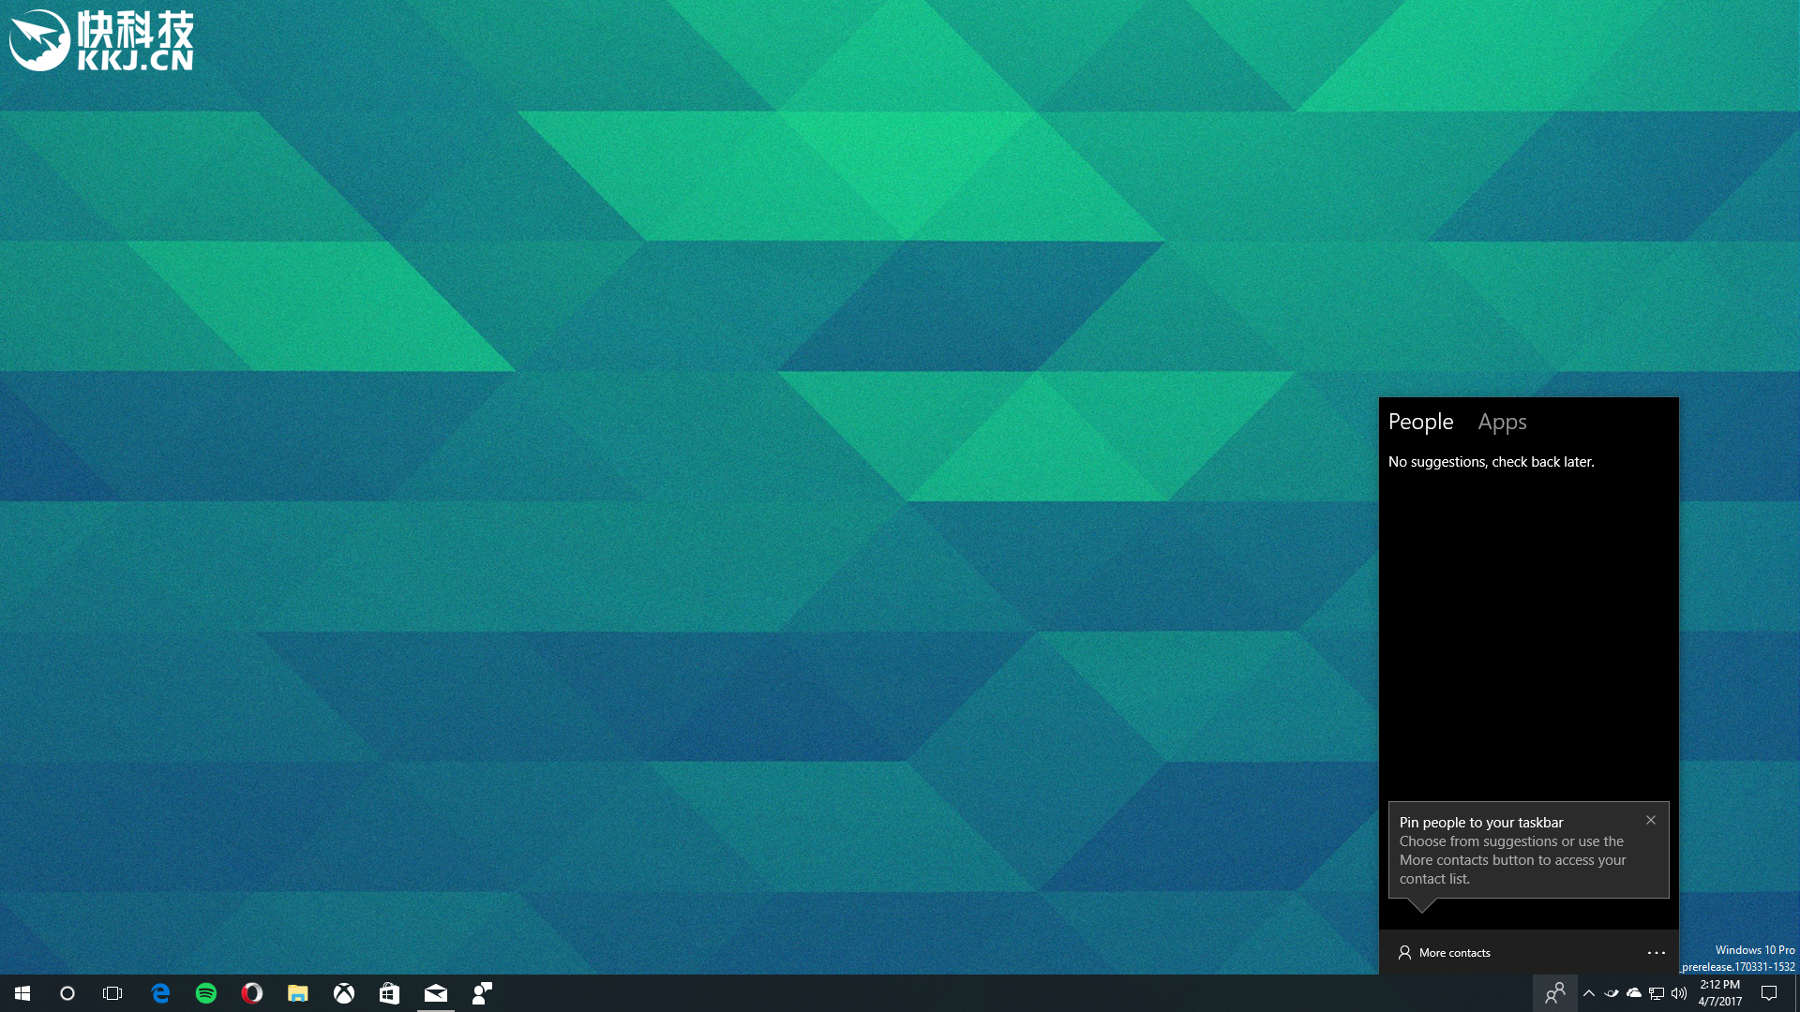
Task: Open Task View
Action: pos(112,993)
